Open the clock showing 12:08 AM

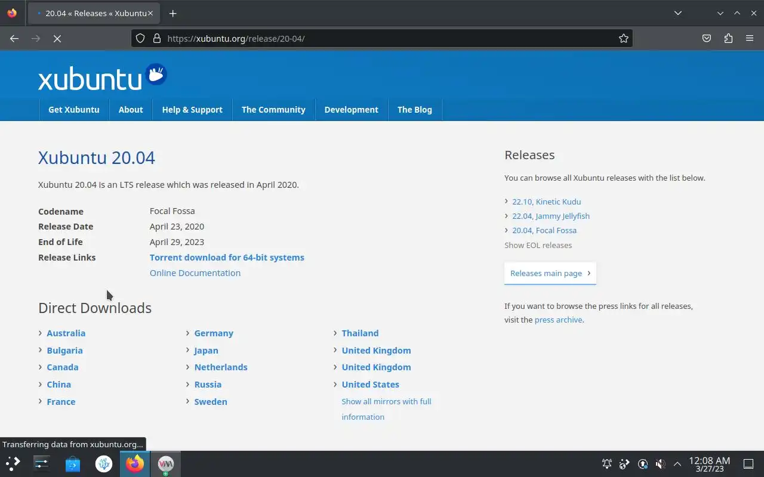coord(709,464)
